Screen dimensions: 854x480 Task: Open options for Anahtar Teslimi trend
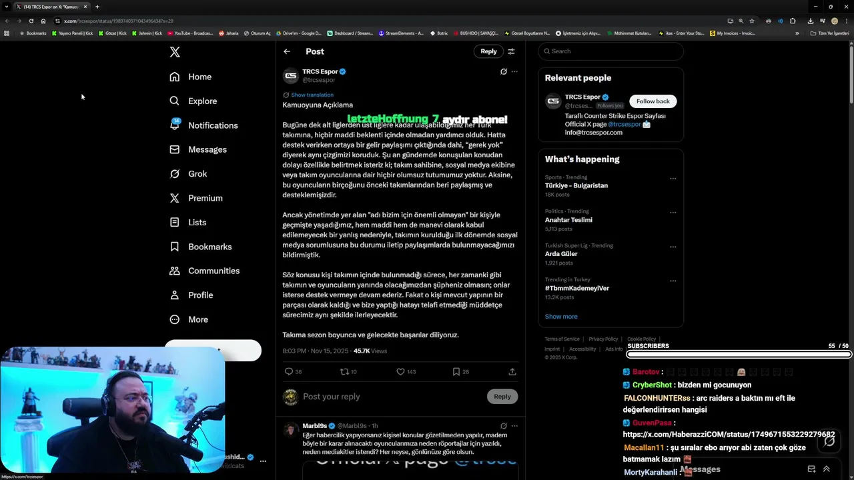[x=673, y=213]
